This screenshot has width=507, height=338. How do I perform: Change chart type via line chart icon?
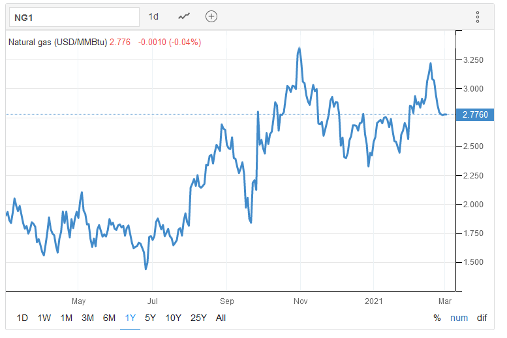click(x=184, y=16)
